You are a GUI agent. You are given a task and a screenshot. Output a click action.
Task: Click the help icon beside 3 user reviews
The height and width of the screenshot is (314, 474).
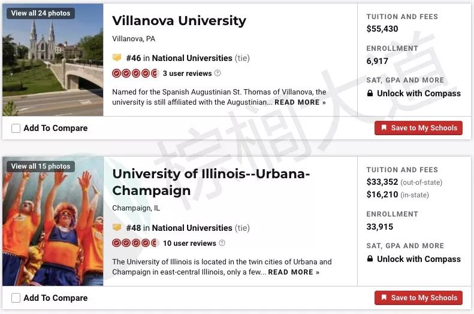pos(218,73)
